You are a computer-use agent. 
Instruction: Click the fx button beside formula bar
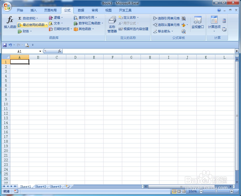point(60,51)
